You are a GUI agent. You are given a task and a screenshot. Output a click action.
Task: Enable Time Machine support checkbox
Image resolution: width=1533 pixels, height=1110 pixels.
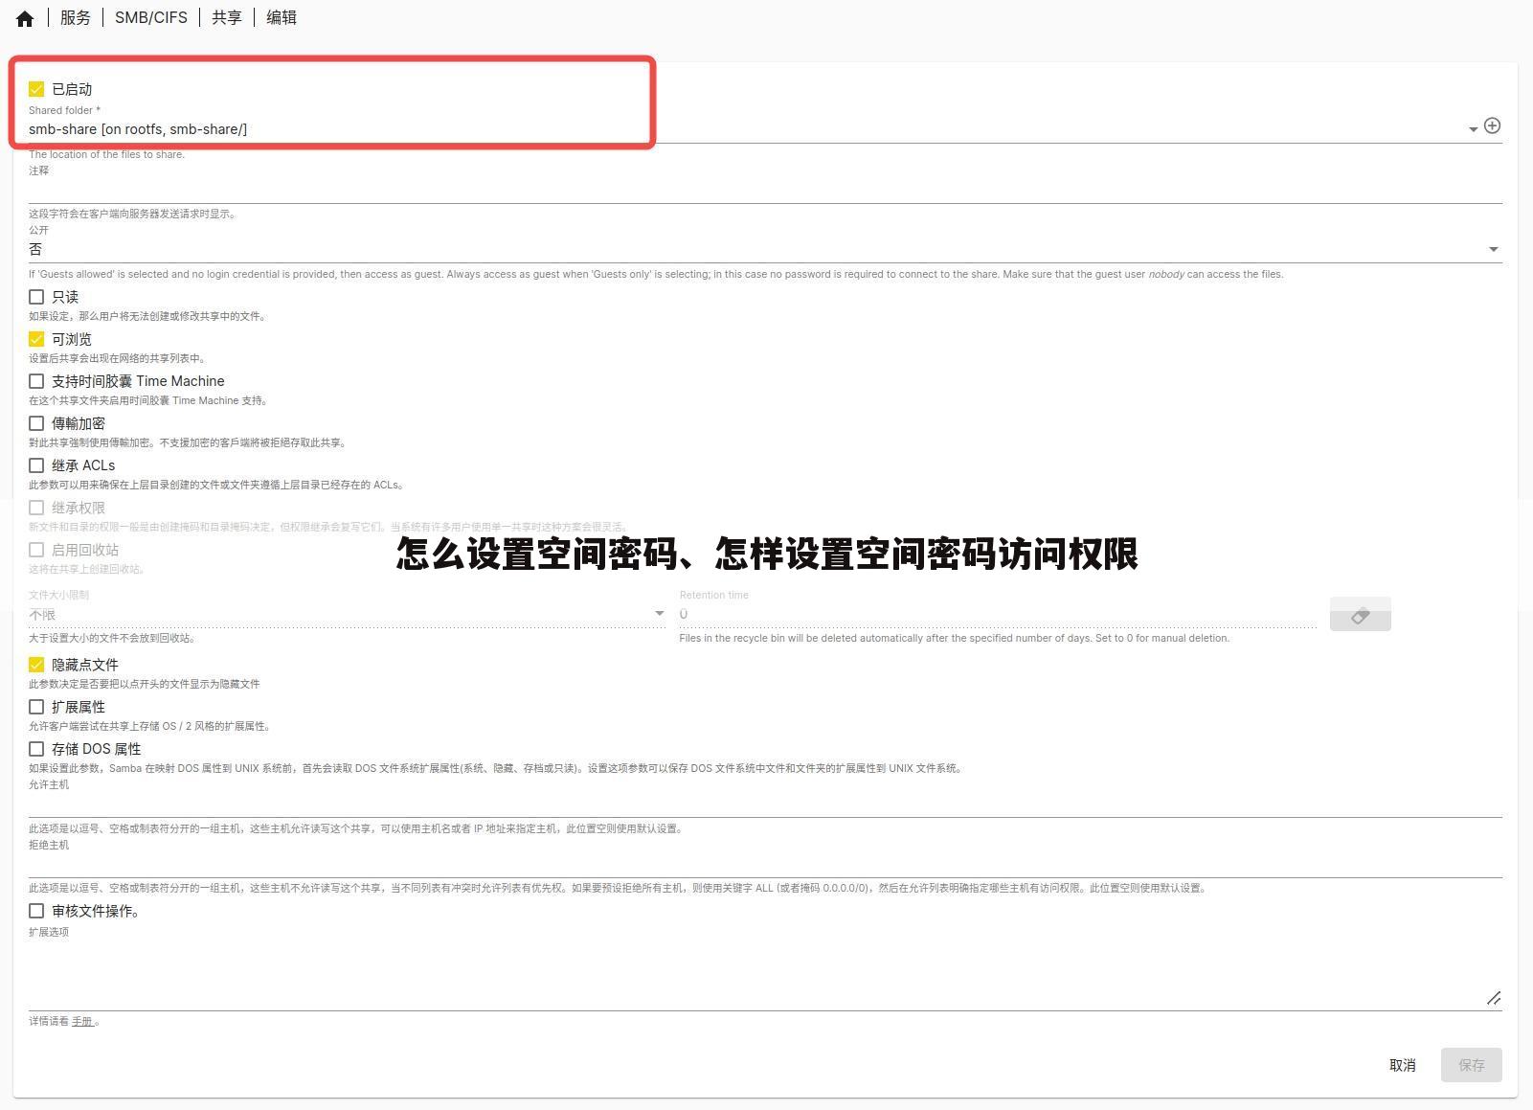[x=36, y=381]
